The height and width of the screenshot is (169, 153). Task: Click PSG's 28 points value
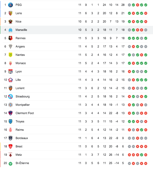[x=123, y=5]
